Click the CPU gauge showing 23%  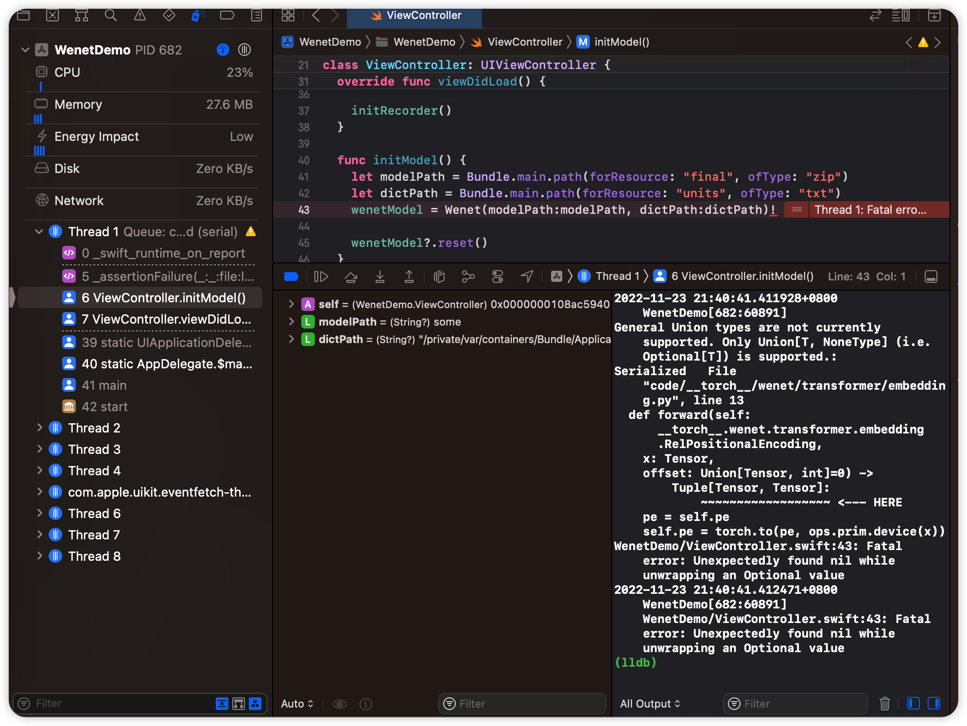tap(141, 72)
